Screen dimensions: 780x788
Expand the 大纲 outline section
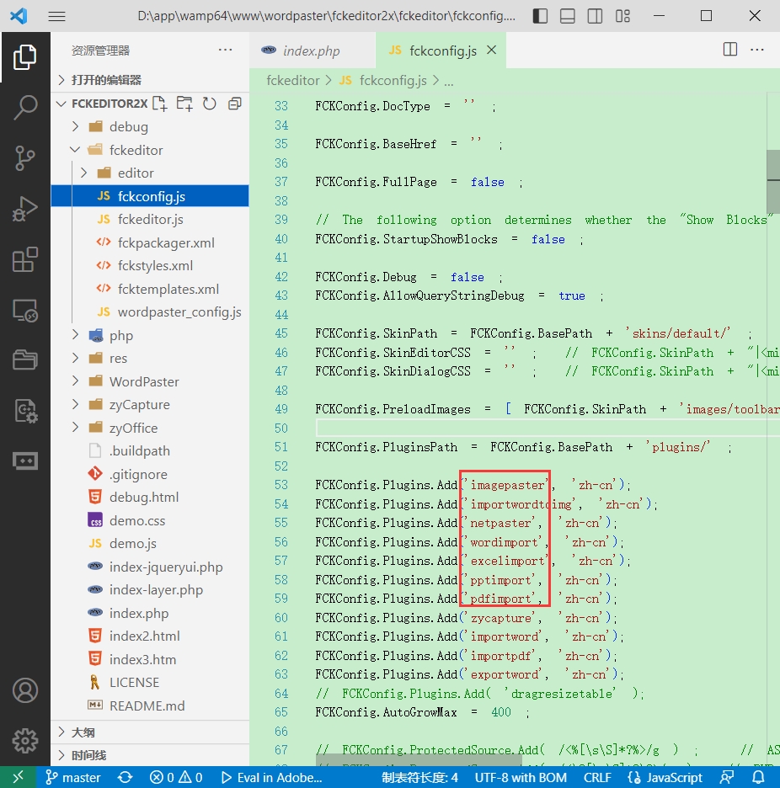(83, 732)
